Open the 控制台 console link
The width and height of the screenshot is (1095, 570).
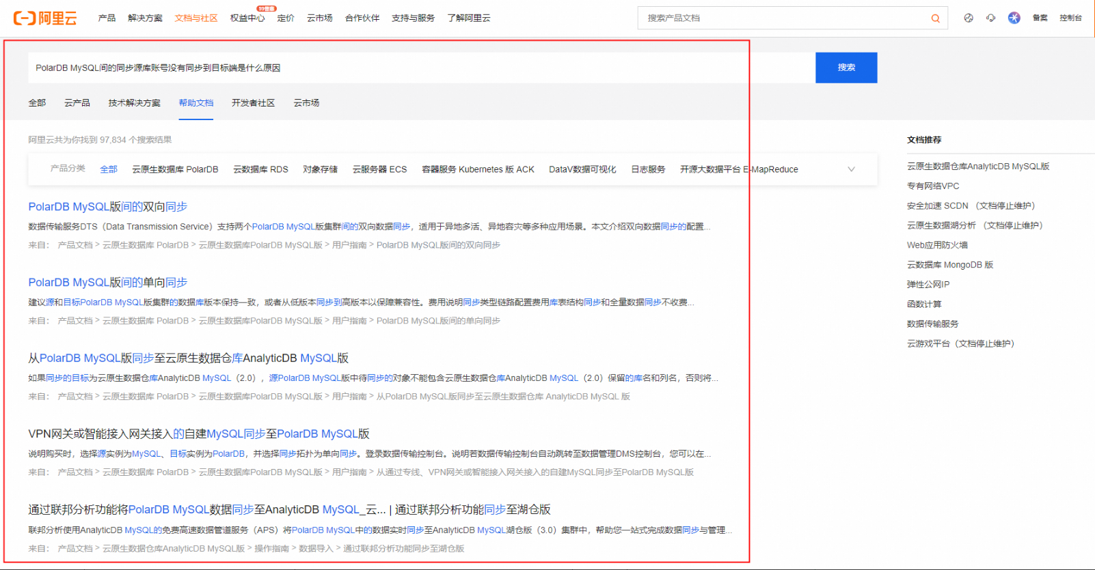tap(1071, 18)
